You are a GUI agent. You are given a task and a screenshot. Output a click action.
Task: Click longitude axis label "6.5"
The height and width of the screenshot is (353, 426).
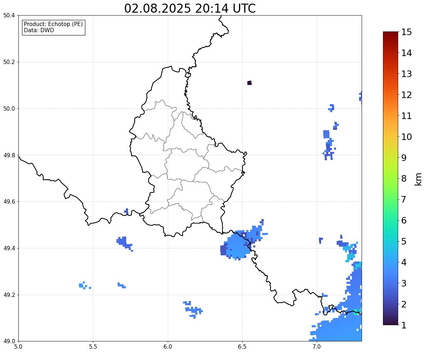point(242,347)
